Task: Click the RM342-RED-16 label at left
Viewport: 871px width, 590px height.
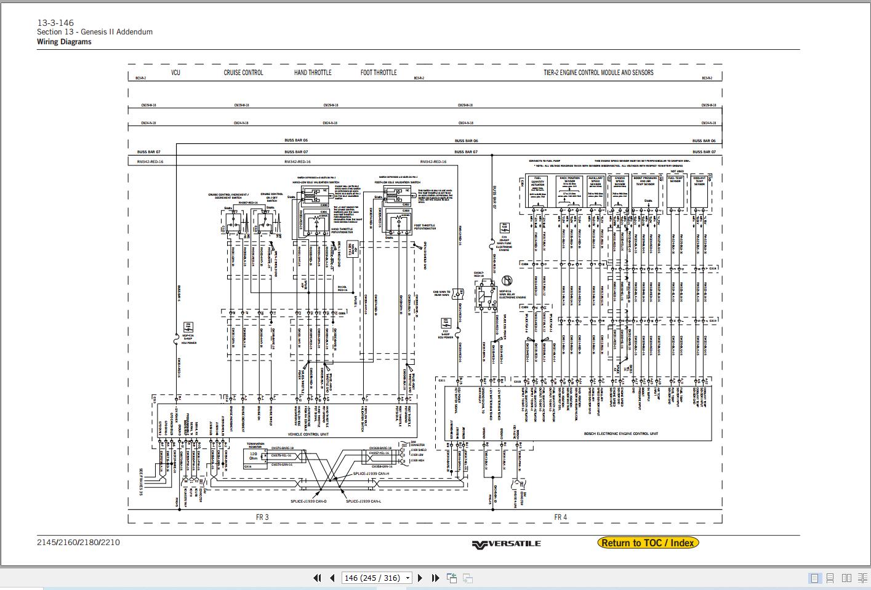Action: pyautogui.click(x=150, y=162)
